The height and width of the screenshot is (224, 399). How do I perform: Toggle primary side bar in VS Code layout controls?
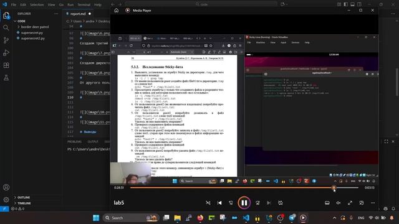[346, 4]
